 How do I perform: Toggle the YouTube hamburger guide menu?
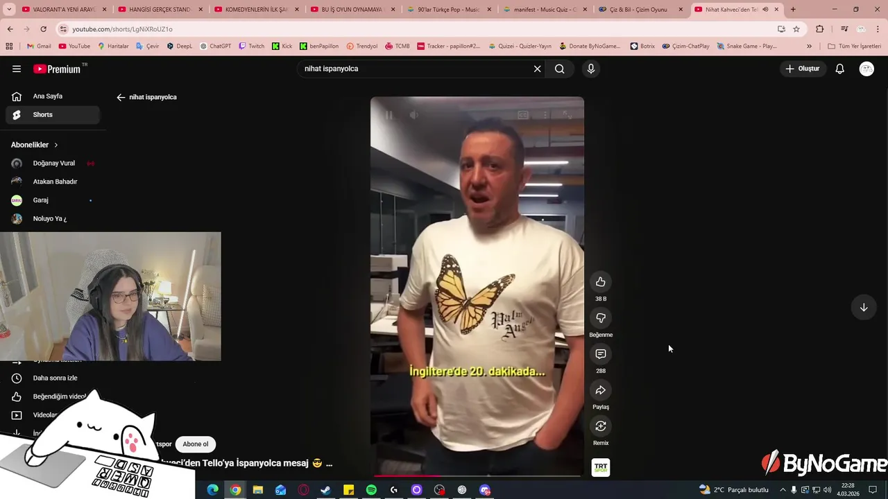pos(17,69)
